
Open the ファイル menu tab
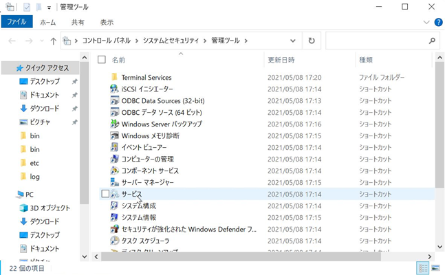pyautogui.click(x=17, y=22)
